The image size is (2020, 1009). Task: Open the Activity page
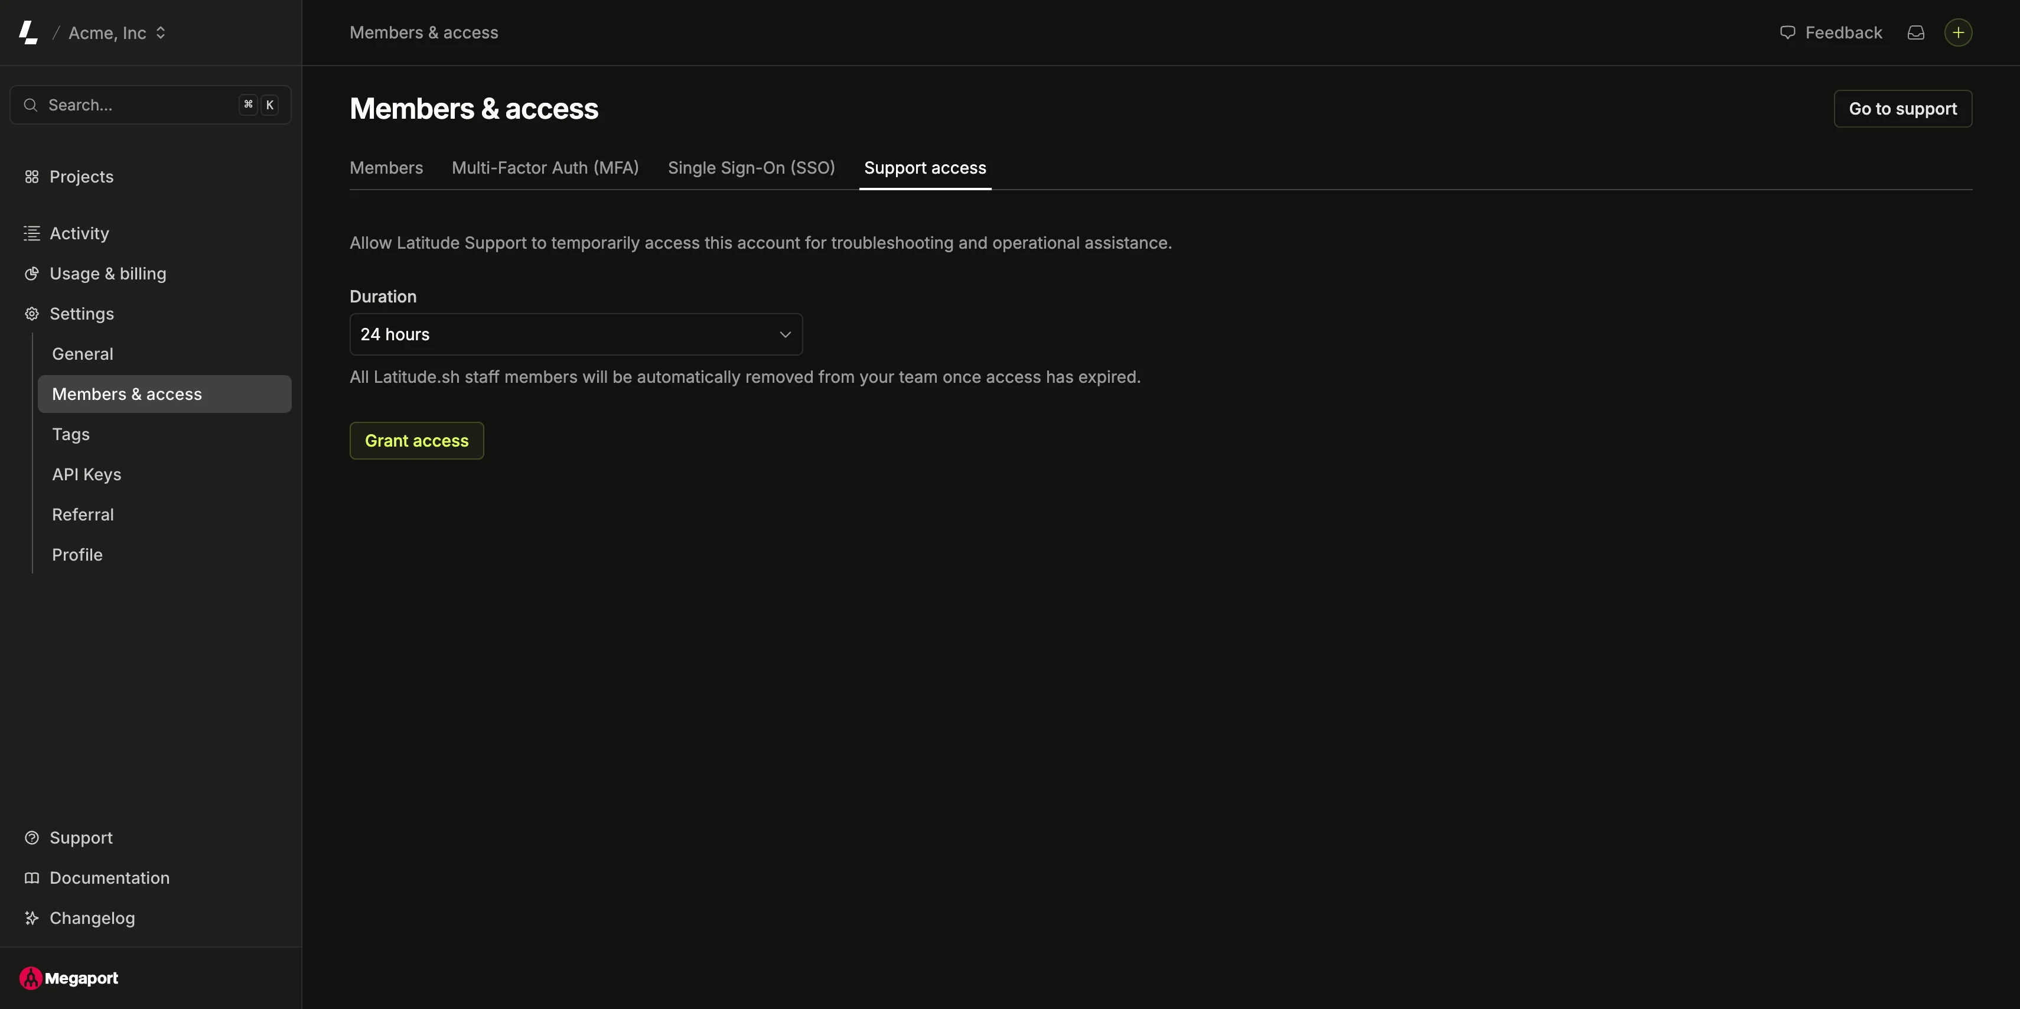pos(79,233)
